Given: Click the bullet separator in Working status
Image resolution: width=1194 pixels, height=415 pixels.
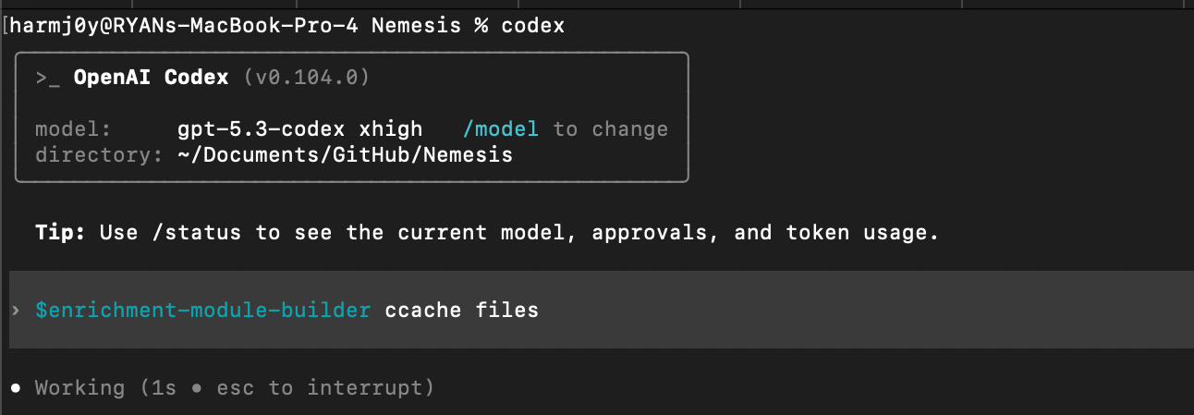Looking at the screenshot, I should click(197, 387).
